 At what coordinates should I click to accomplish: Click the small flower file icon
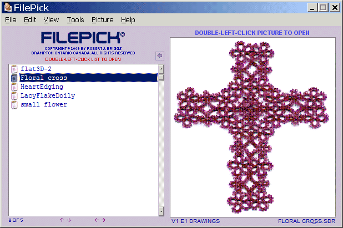14,105
